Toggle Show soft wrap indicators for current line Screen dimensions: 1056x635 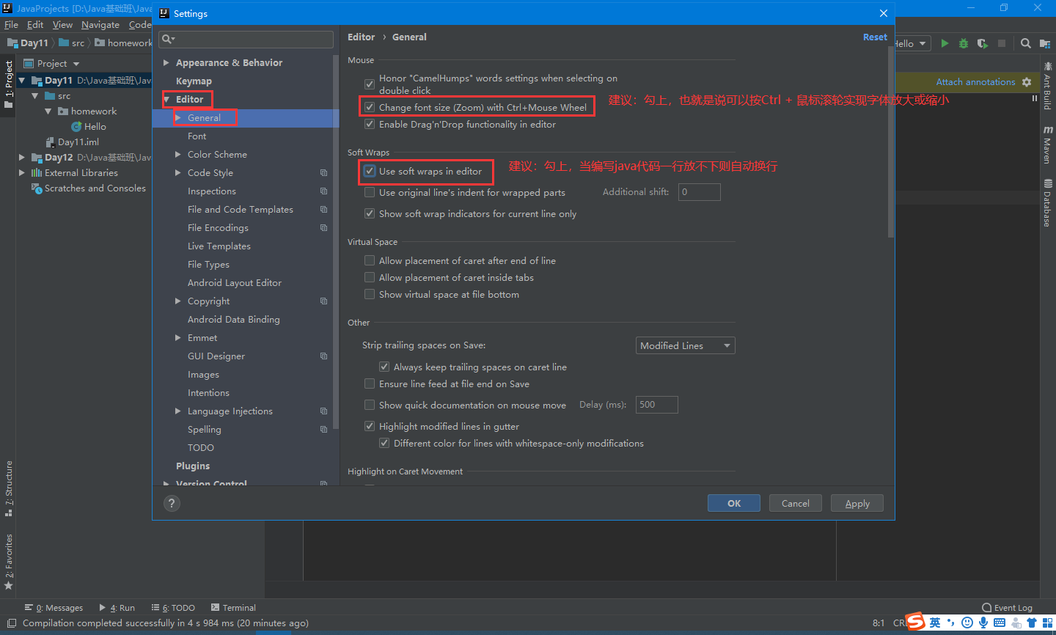[x=370, y=214]
